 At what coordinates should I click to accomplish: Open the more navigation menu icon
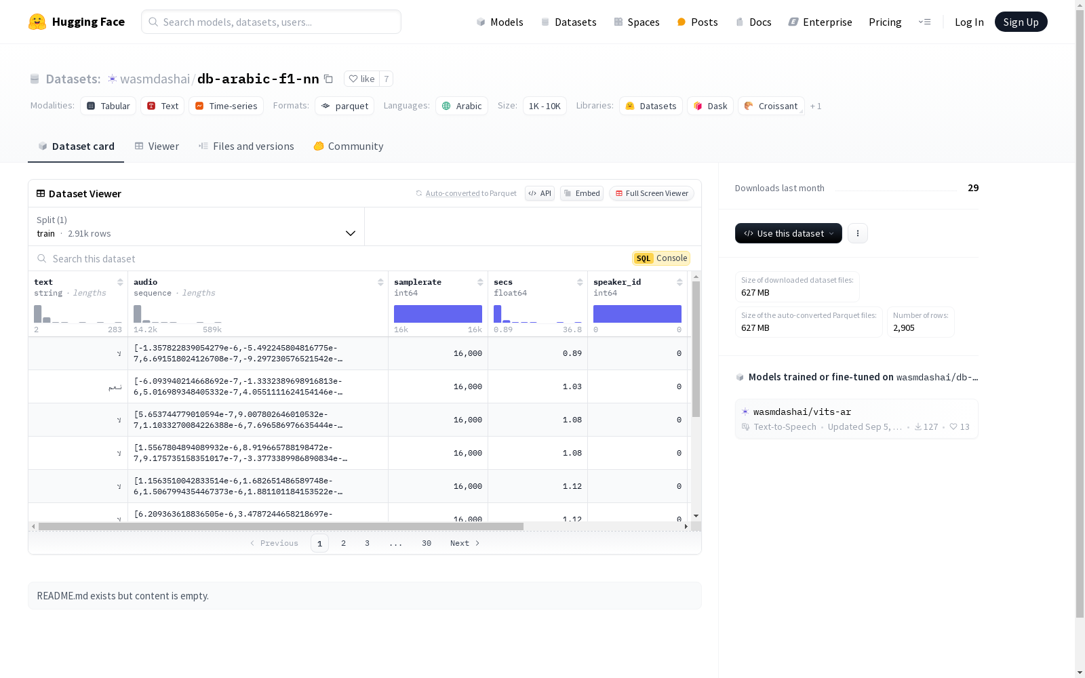tap(924, 22)
